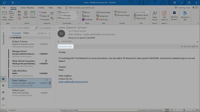Flag the Peter Saddow email
Viewport: 200px width, 112px height.
47,80
